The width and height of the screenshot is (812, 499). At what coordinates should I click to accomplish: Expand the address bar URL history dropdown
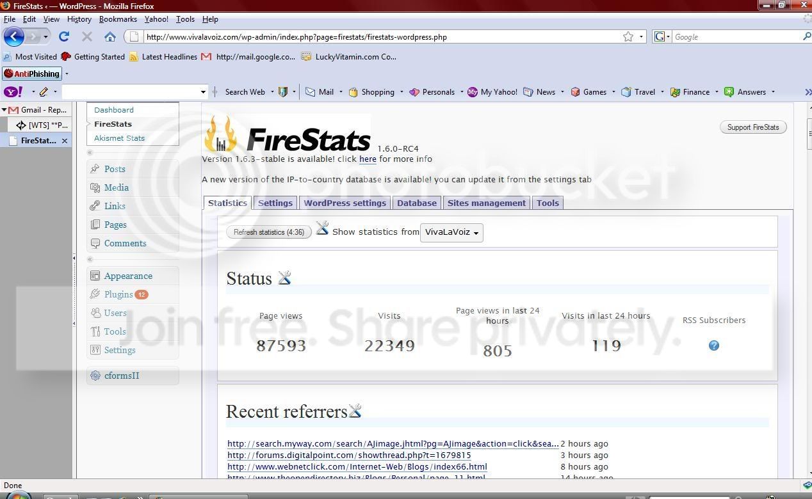pos(641,37)
